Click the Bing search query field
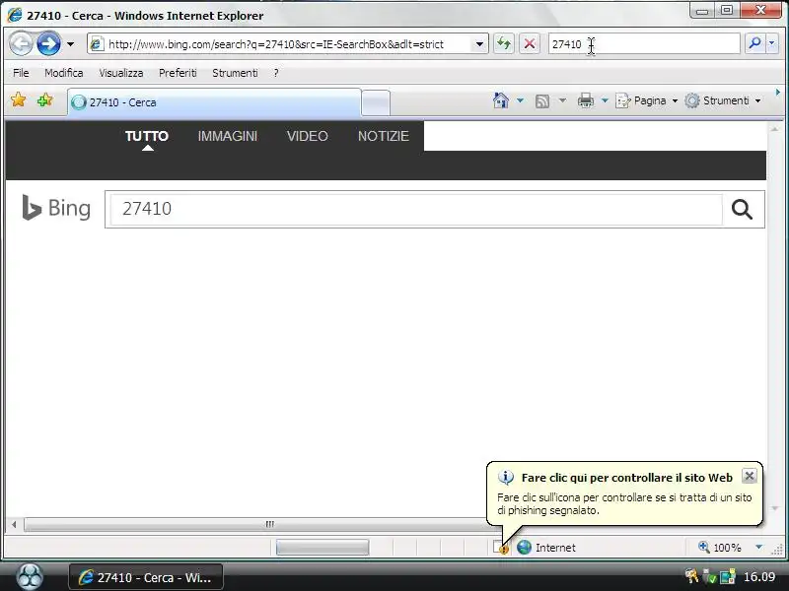 point(416,209)
